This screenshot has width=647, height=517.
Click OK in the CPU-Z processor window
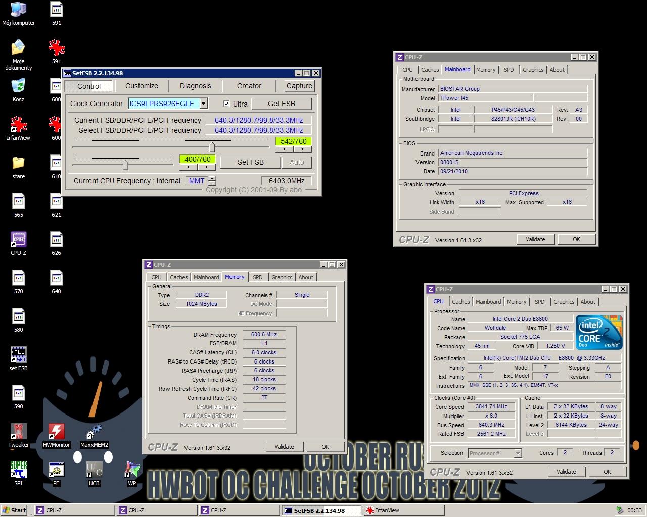pos(607,472)
